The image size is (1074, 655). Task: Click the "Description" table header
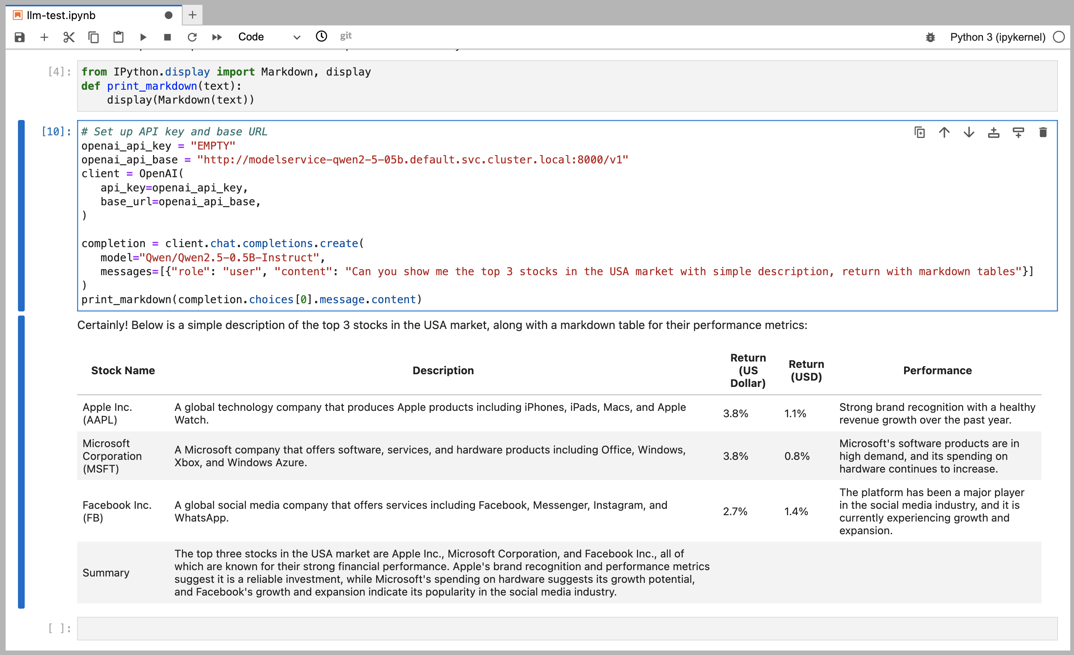443,370
